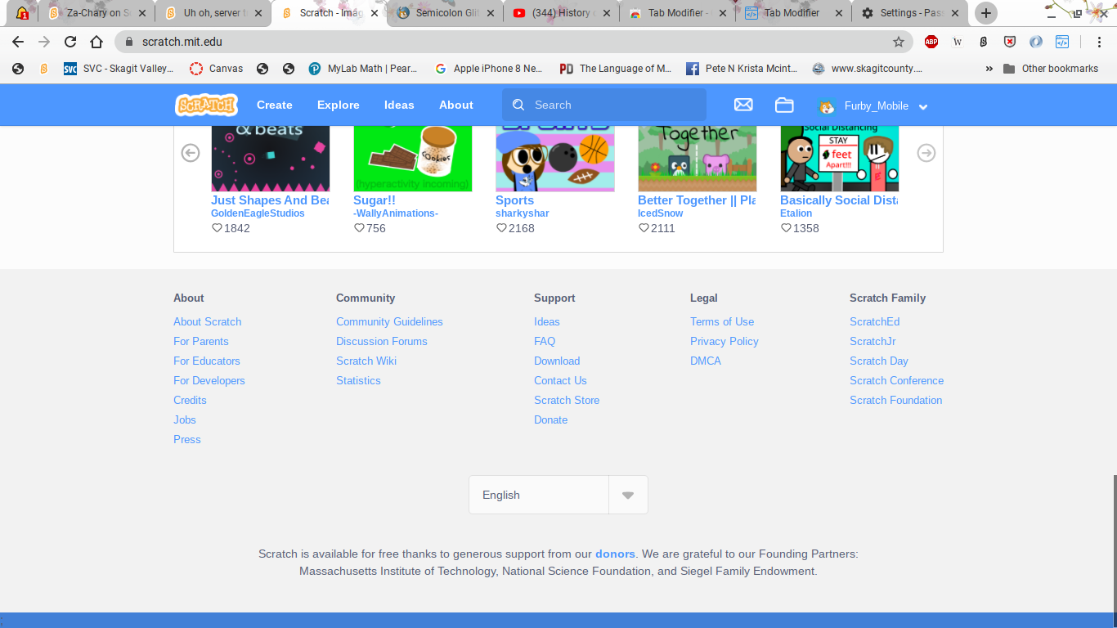The image size is (1117, 628).
Task: Open the Scratch Foundation link
Action: [x=896, y=400]
